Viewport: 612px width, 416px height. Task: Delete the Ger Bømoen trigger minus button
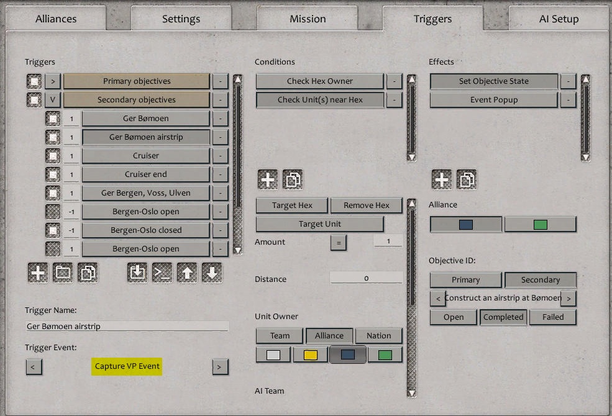point(221,119)
